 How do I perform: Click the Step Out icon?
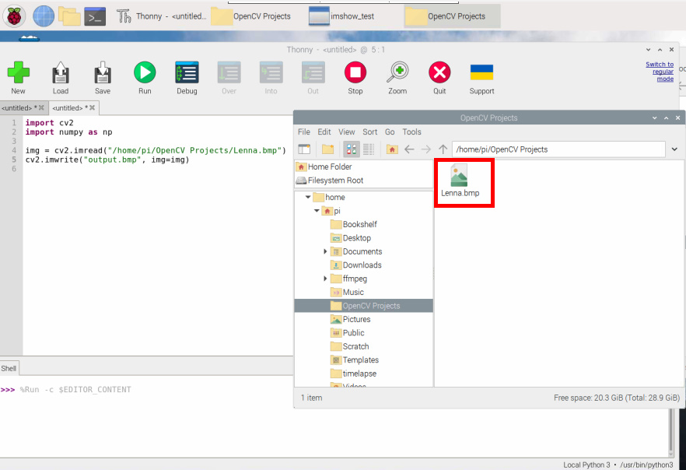click(313, 72)
